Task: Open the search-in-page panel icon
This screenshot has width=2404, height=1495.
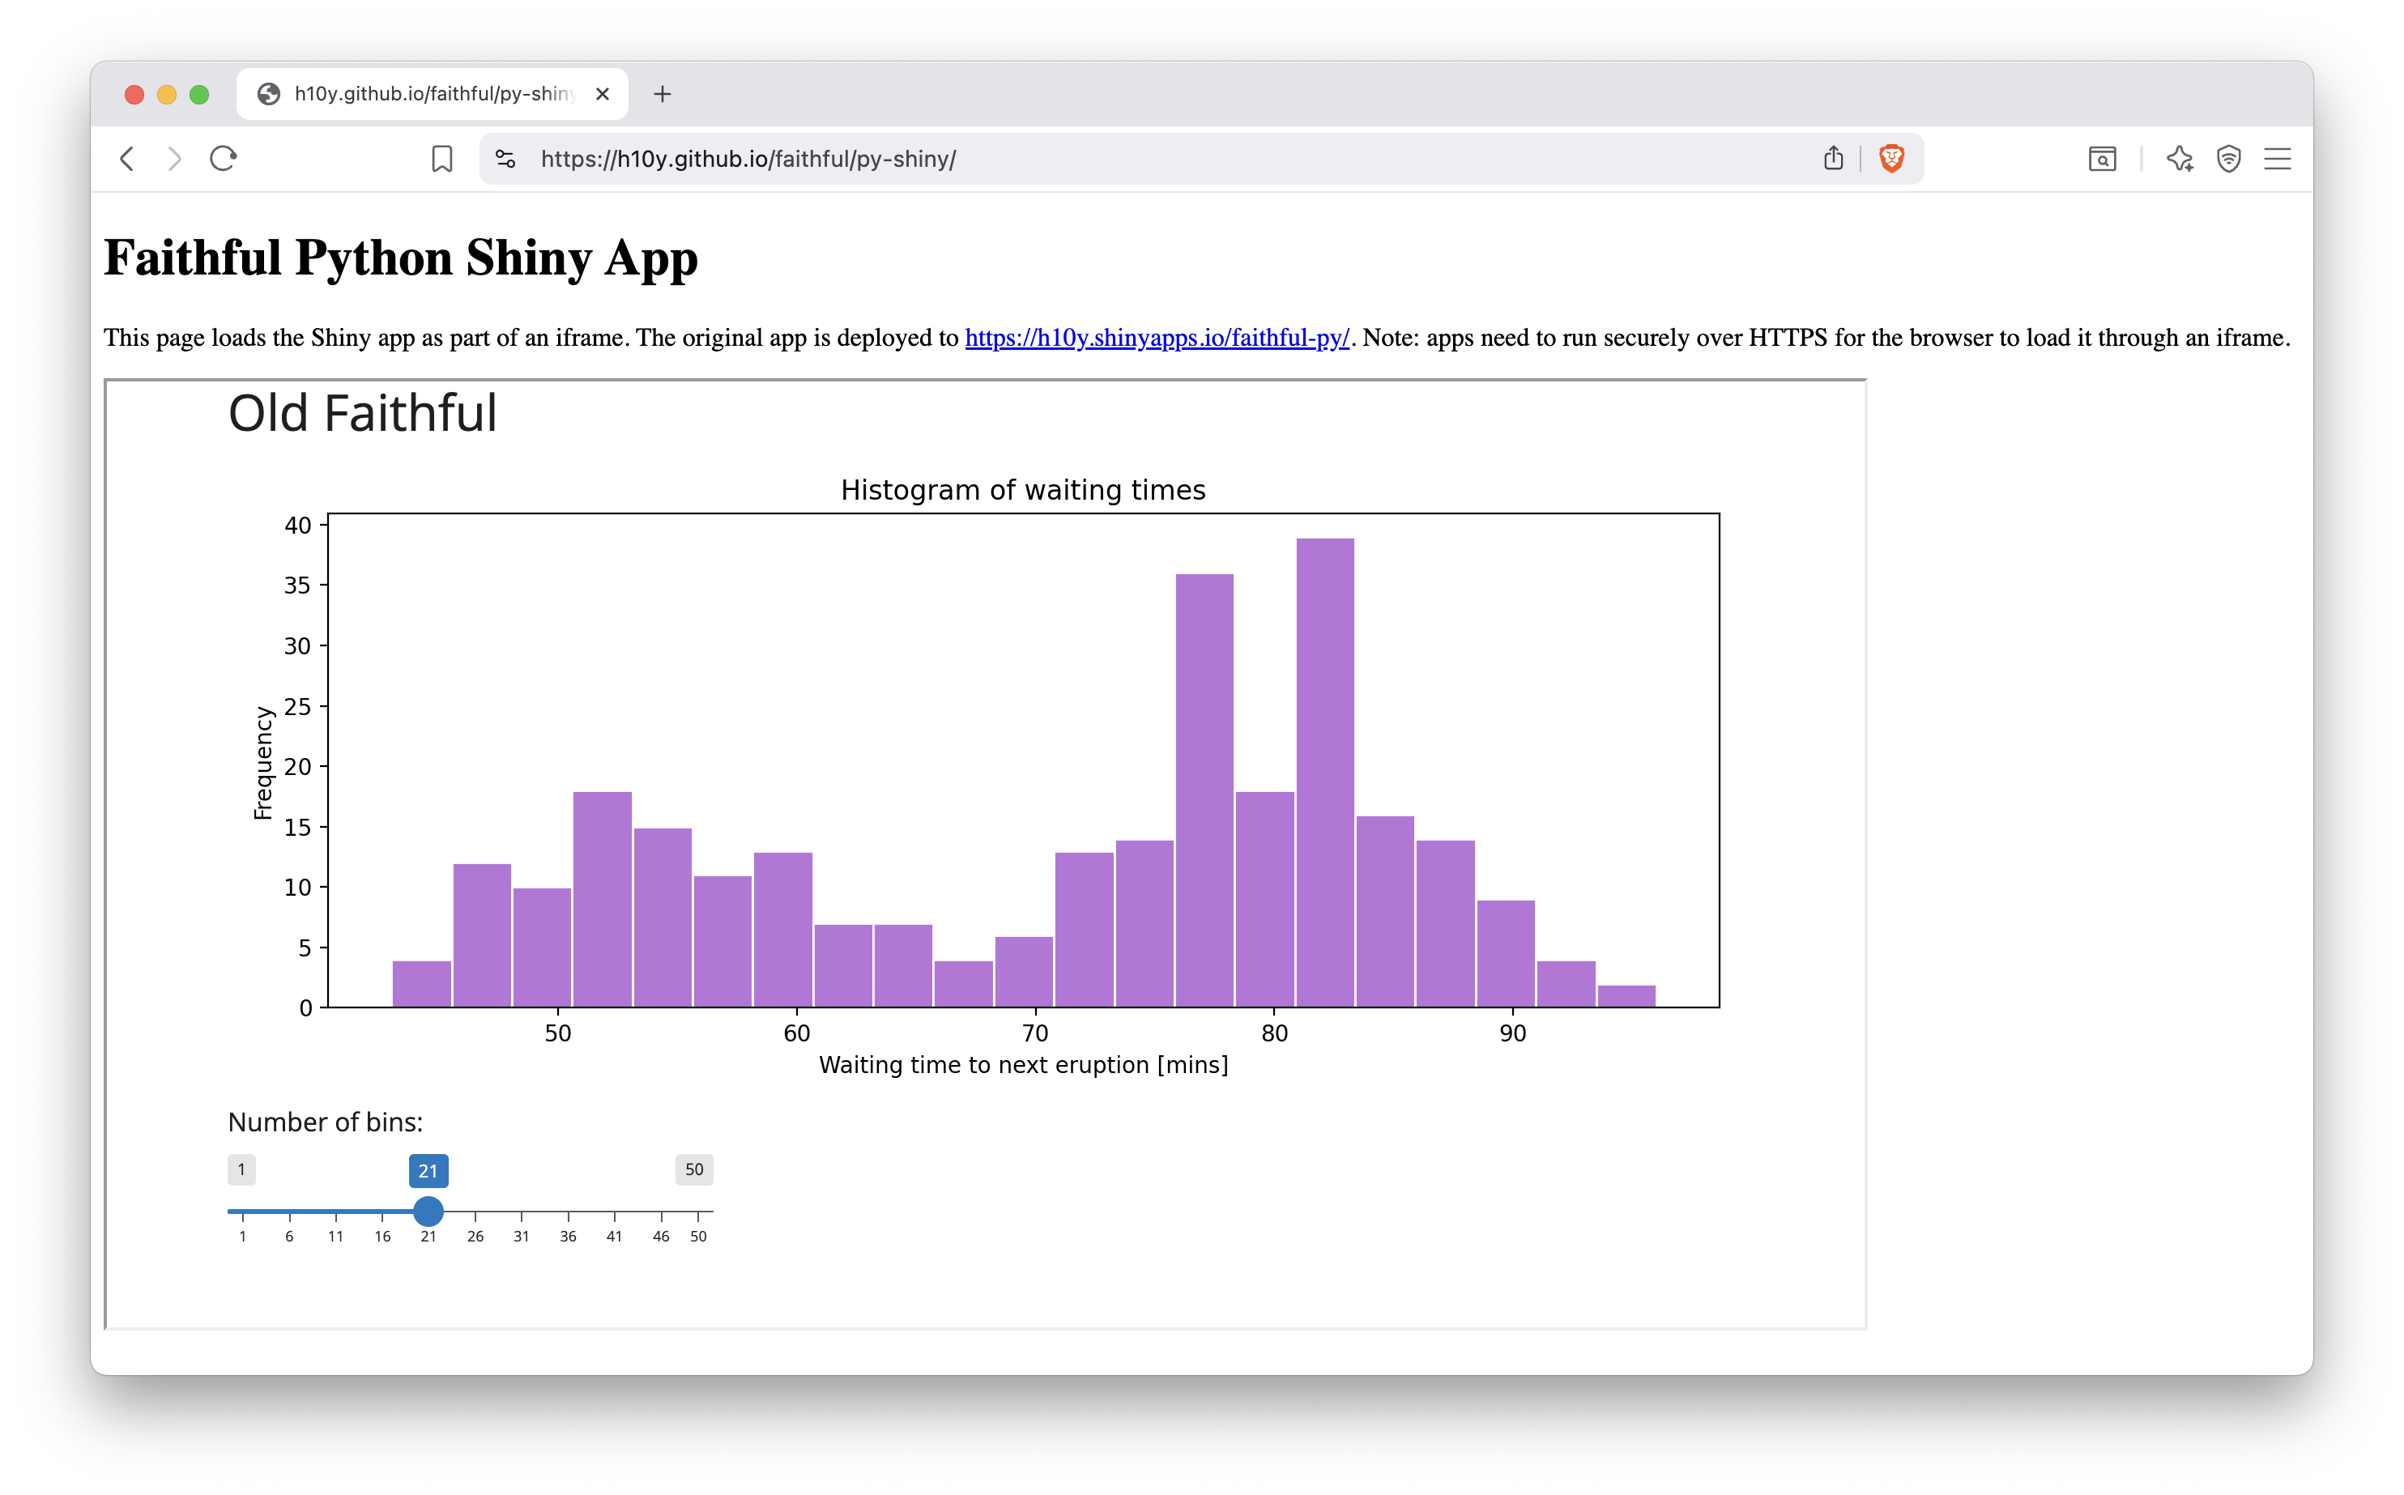Action: click(x=2103, y=158)
